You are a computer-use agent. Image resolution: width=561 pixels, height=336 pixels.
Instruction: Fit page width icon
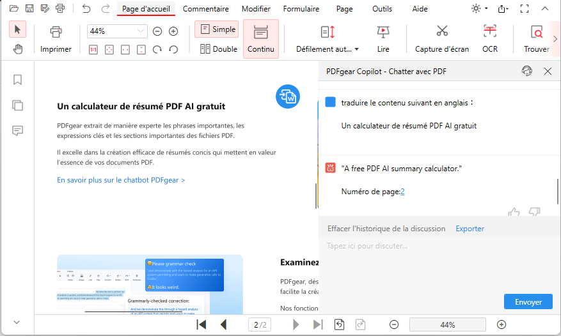(125, 50)
